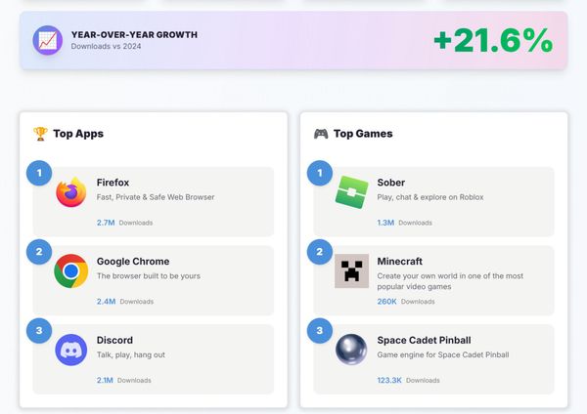Click the growth chart icon
The width and height of the screenshot is (587, 414).
[48, 40]
